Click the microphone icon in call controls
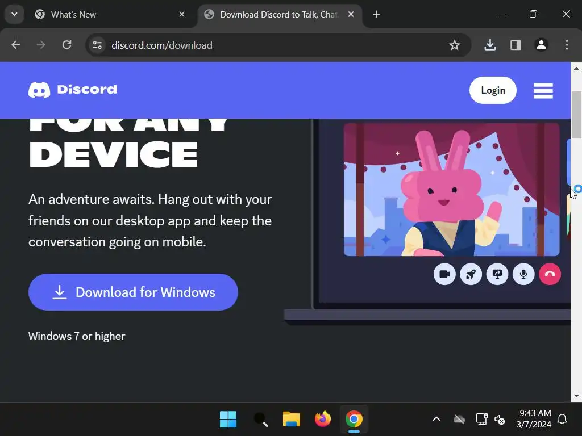The height and width of the screenshot is (436, 582). point(523,274)
